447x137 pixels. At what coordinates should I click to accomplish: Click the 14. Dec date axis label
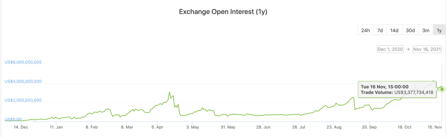point(21,127)
